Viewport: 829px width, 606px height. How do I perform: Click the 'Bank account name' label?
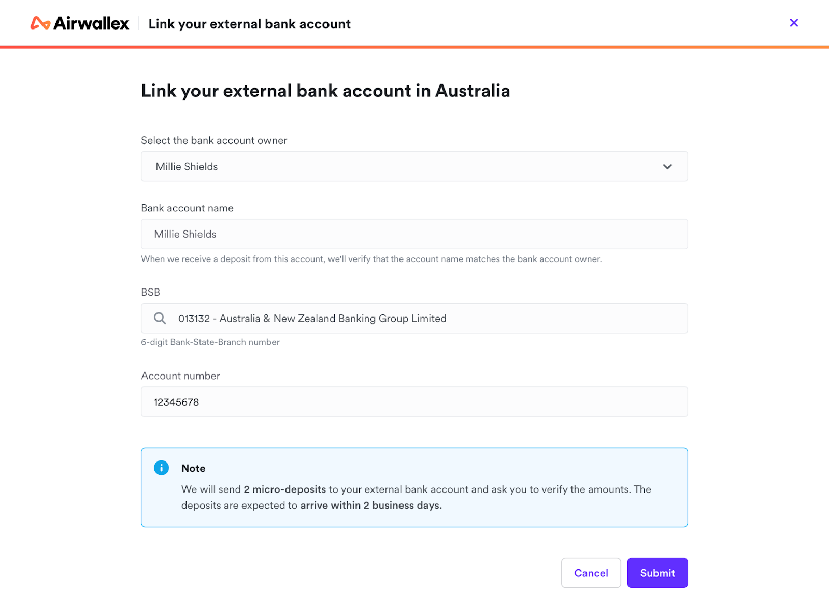(187, 208)
